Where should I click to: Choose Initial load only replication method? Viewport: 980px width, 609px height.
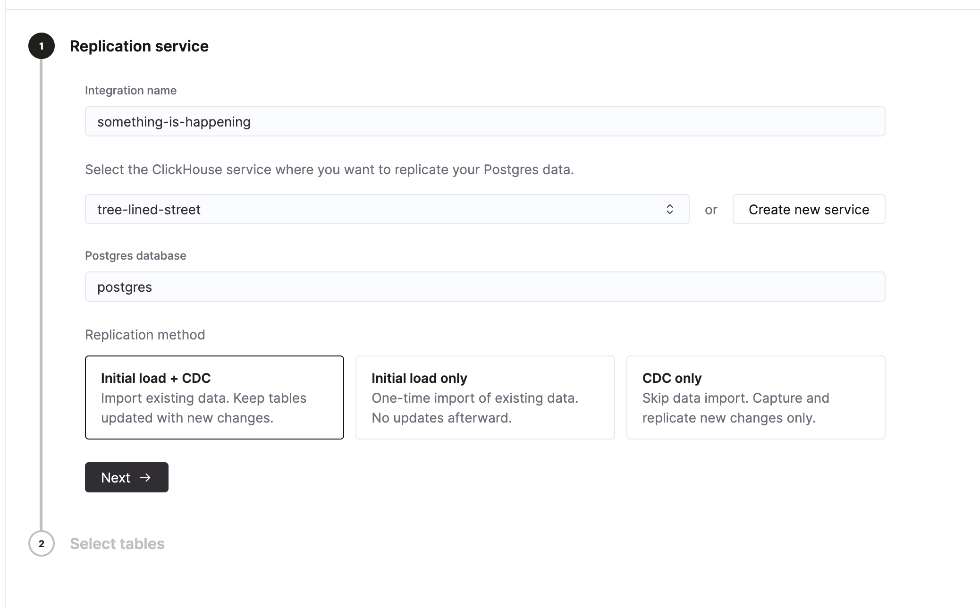coord(485,397)
